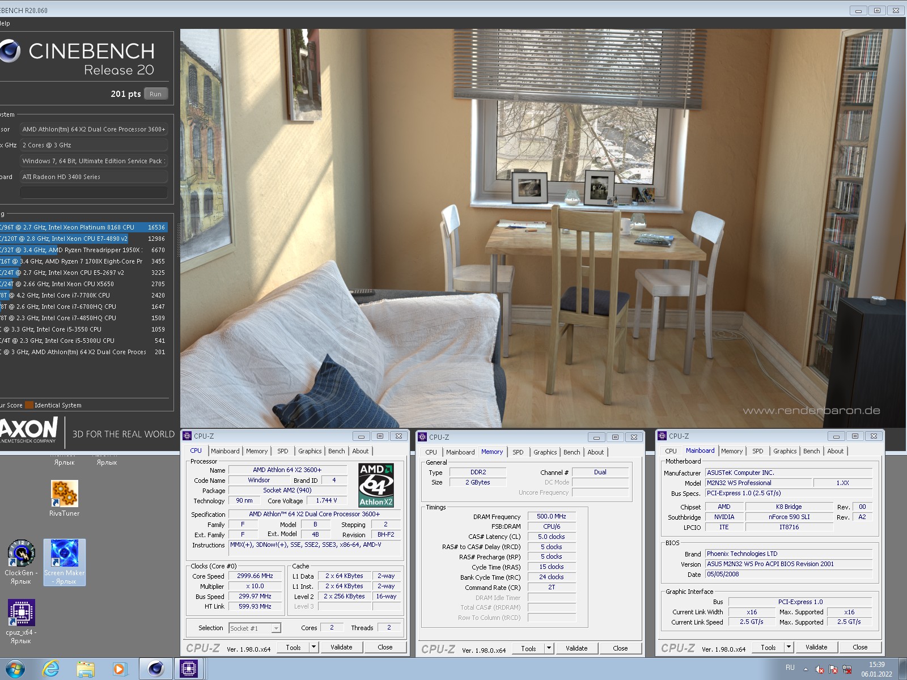This screenshot has width=907, height=680.
Task: Click Close button in right CPU-Z
Action: pyautogui.click(x=861, y=647)
